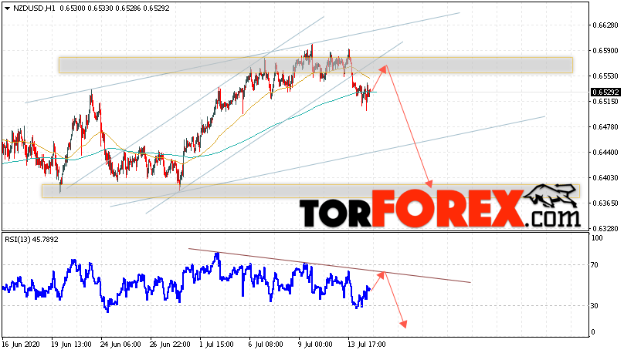Click the 9 Jul 00:00 date label
This screenshot has width=624, height=353.
(x=315, y=345)
